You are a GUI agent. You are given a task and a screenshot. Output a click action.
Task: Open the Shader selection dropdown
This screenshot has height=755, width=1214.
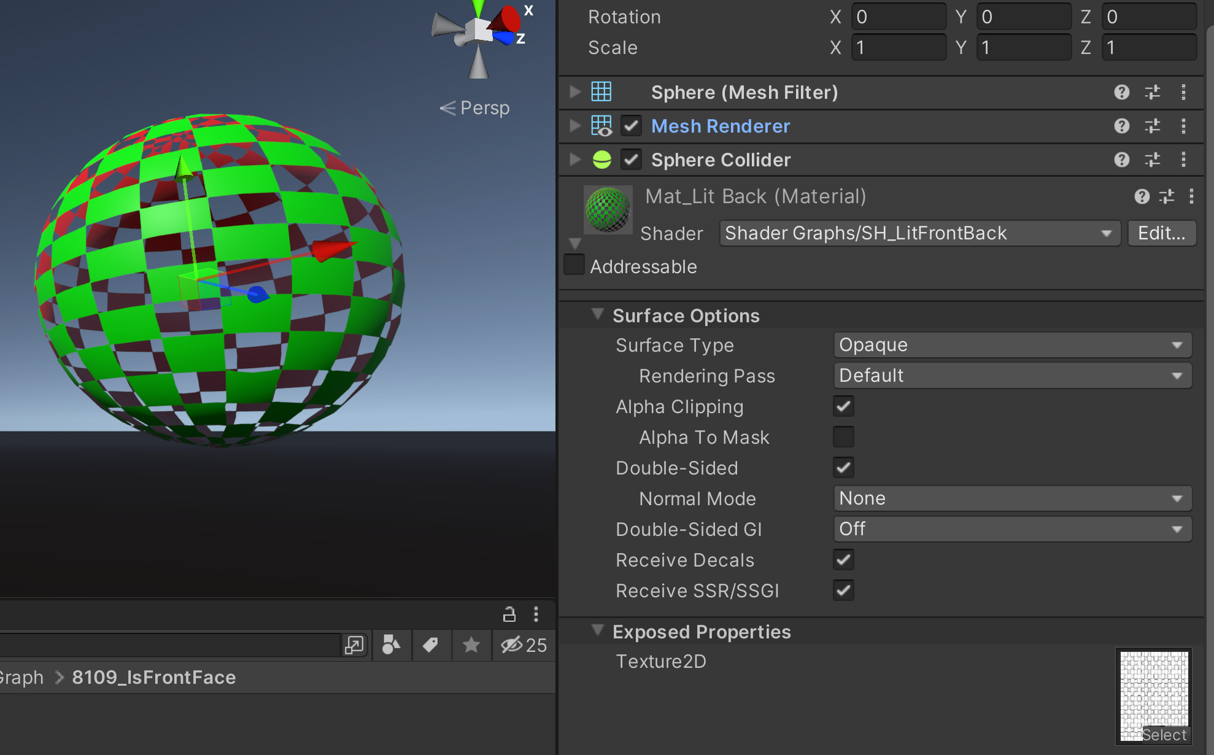(x=919, y=233)
